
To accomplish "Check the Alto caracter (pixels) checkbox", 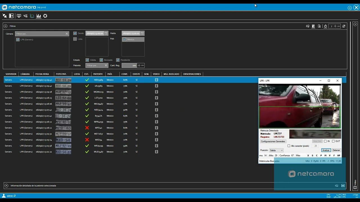I will tap(289, 146).
